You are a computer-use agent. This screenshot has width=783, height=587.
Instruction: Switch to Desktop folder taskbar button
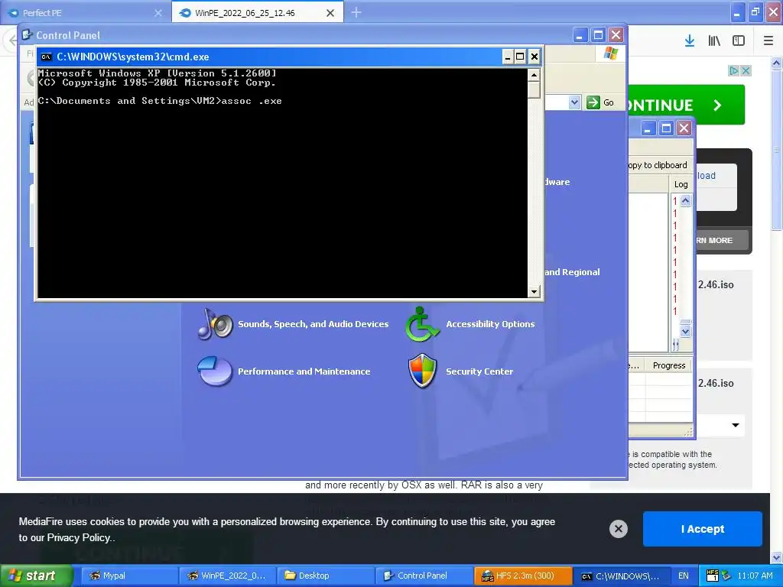point(325,576)
